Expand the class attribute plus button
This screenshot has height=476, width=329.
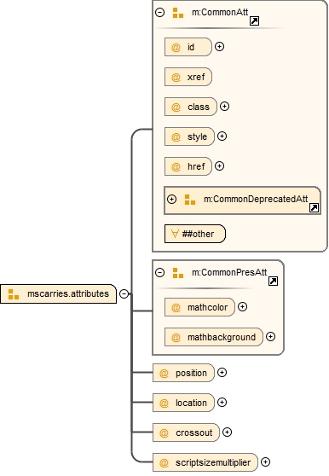[x=224, y=107]
